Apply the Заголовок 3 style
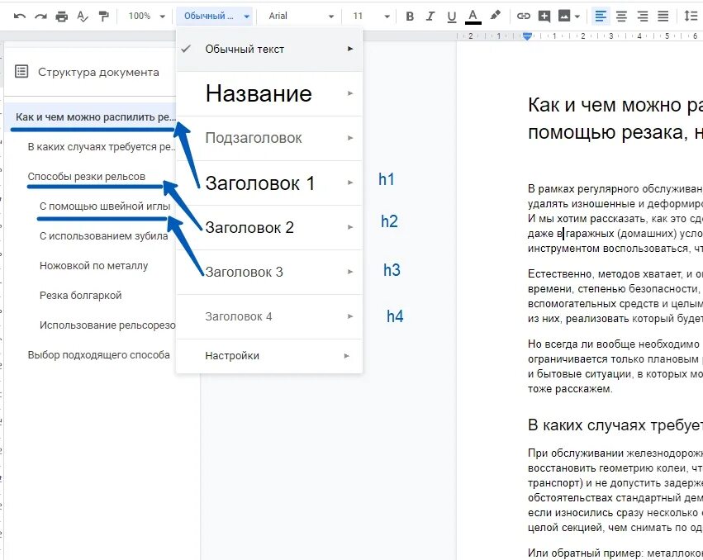This screenshot has height=560, width=703. tap(269, 272)
